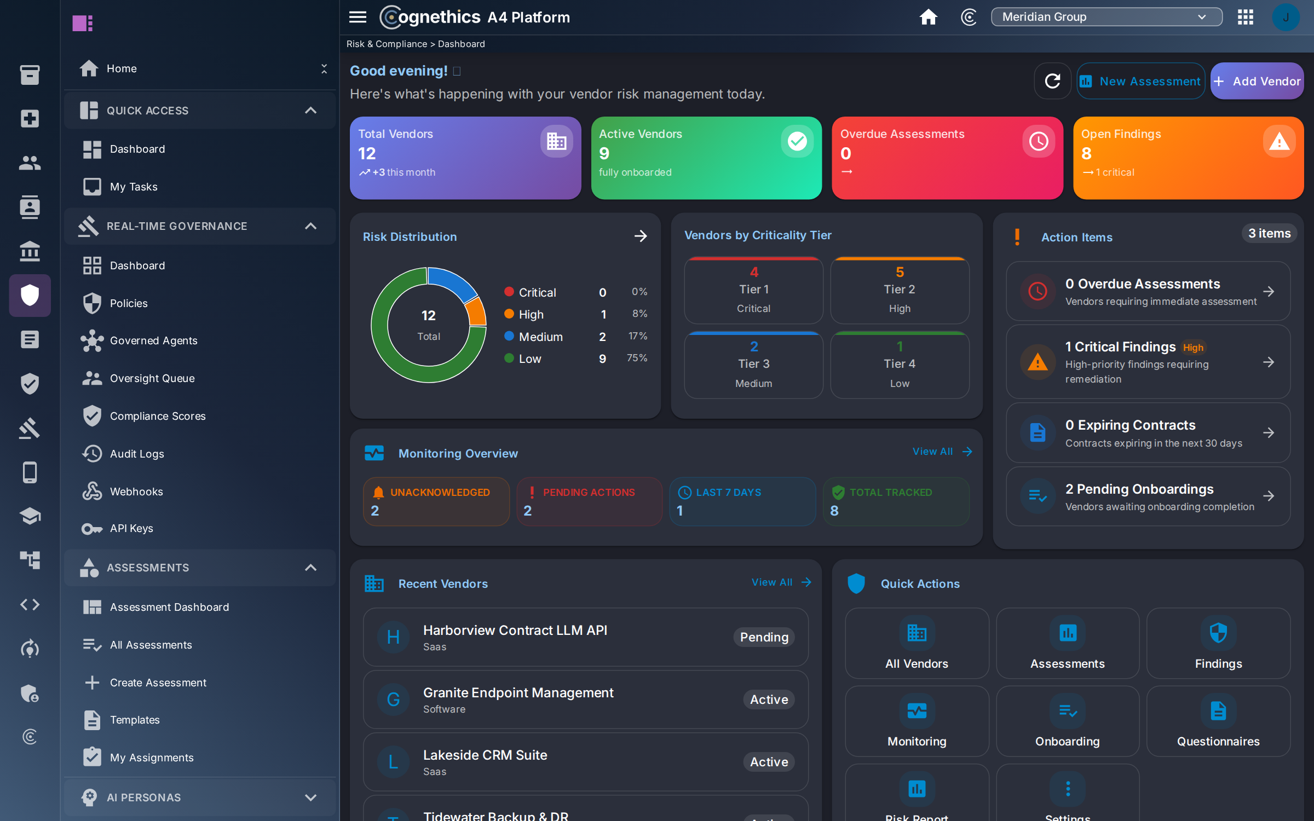
Task: Open Assessments quick action tile
Action: [1067, 643]
